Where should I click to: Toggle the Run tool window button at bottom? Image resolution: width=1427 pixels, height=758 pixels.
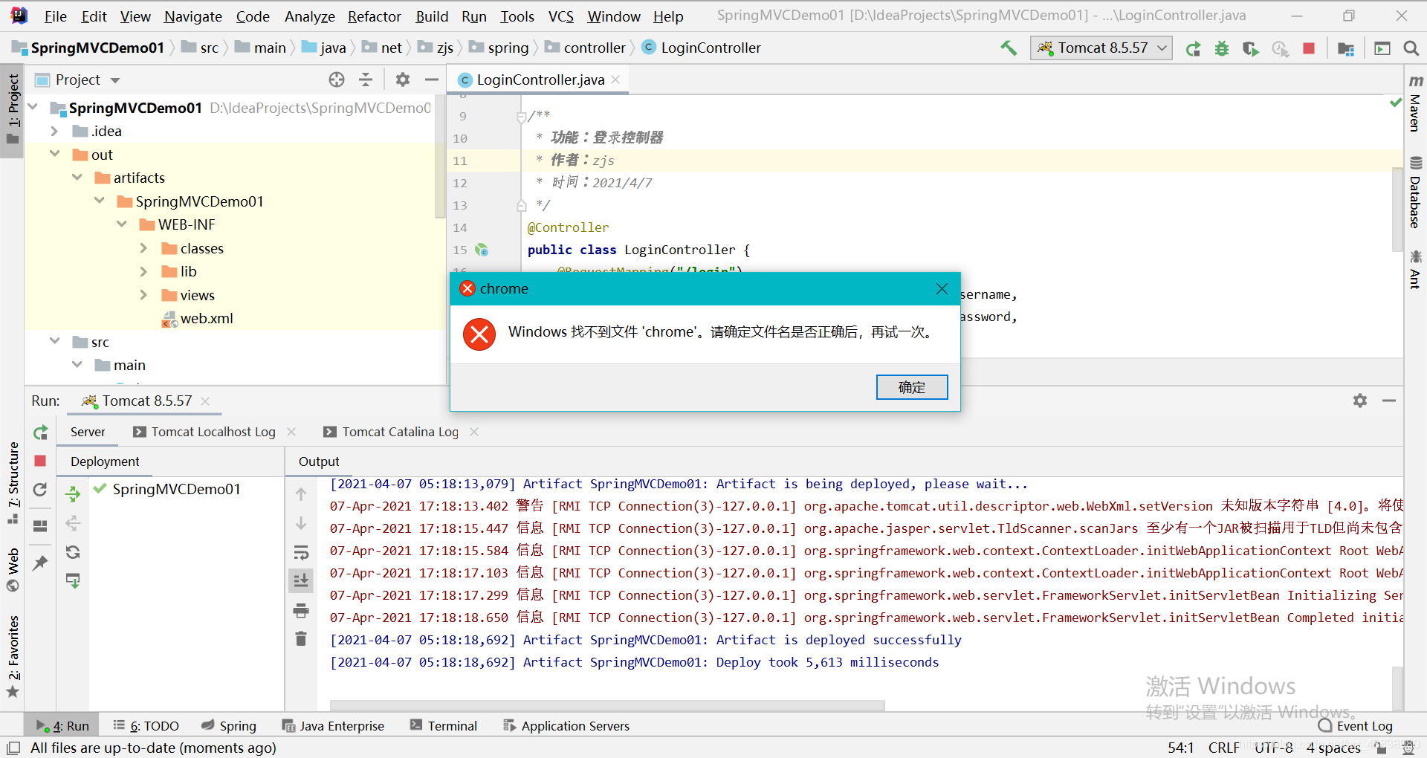click(63, 726)
